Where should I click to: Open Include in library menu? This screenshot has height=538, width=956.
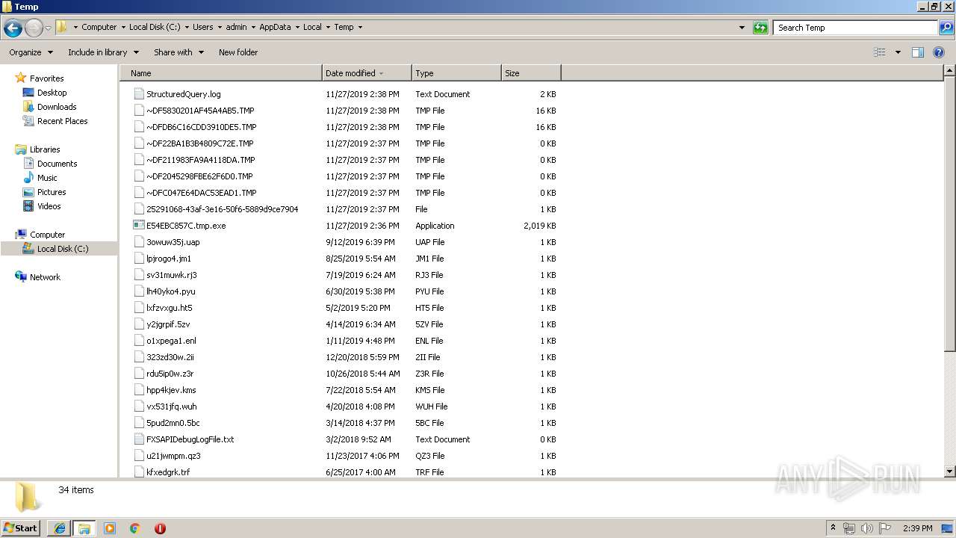[x=103, y=52]
